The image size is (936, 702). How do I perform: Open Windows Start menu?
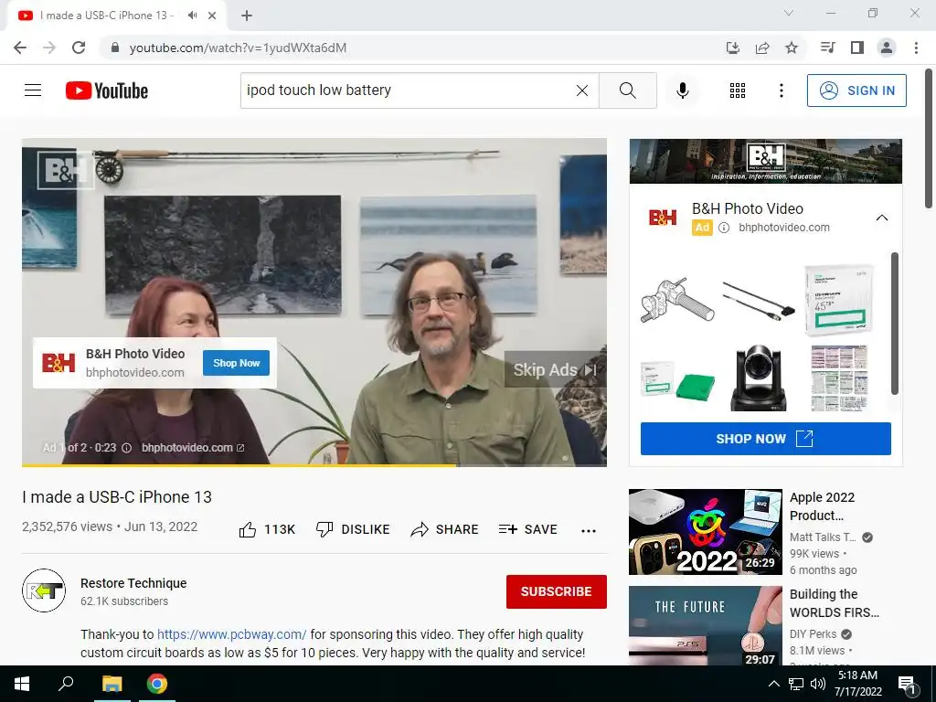pos(22,684)
